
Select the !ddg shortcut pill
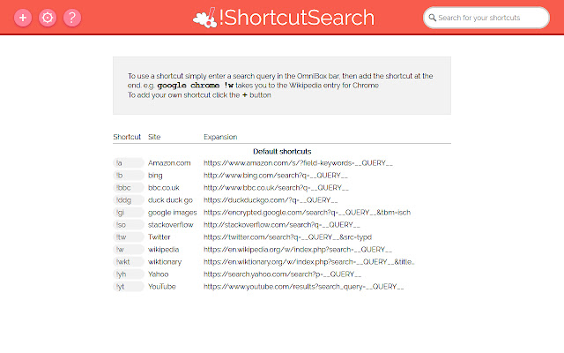[129, 200]
